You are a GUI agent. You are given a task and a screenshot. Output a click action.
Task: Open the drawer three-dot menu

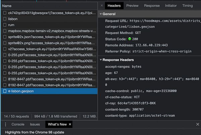tap(5, 124)
